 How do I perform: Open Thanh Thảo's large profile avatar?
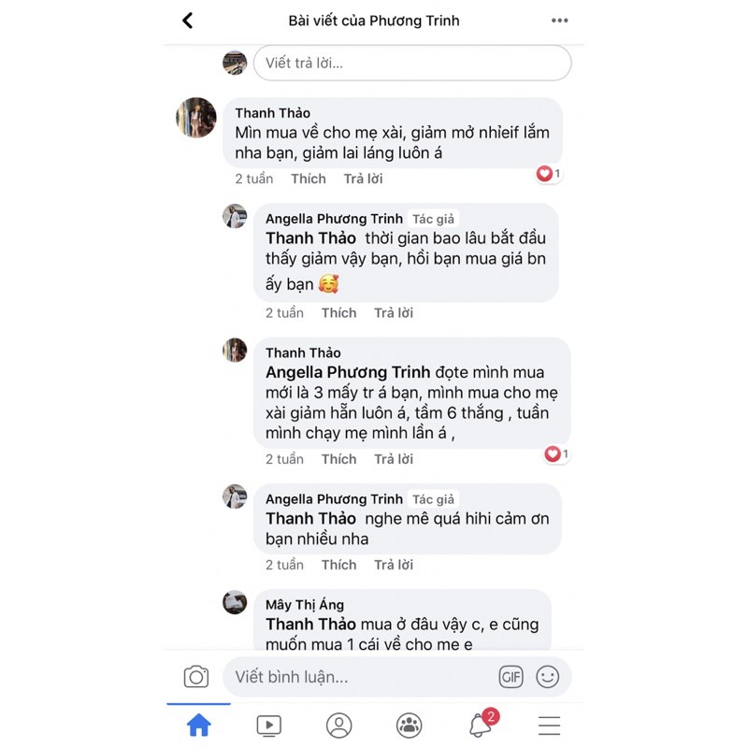(196, 118)
